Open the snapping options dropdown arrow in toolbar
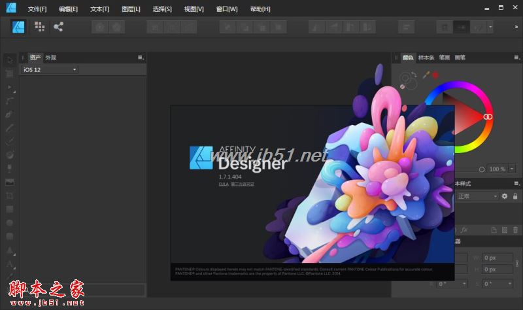Screen dimensions: 523x310 tap(490, 27)
